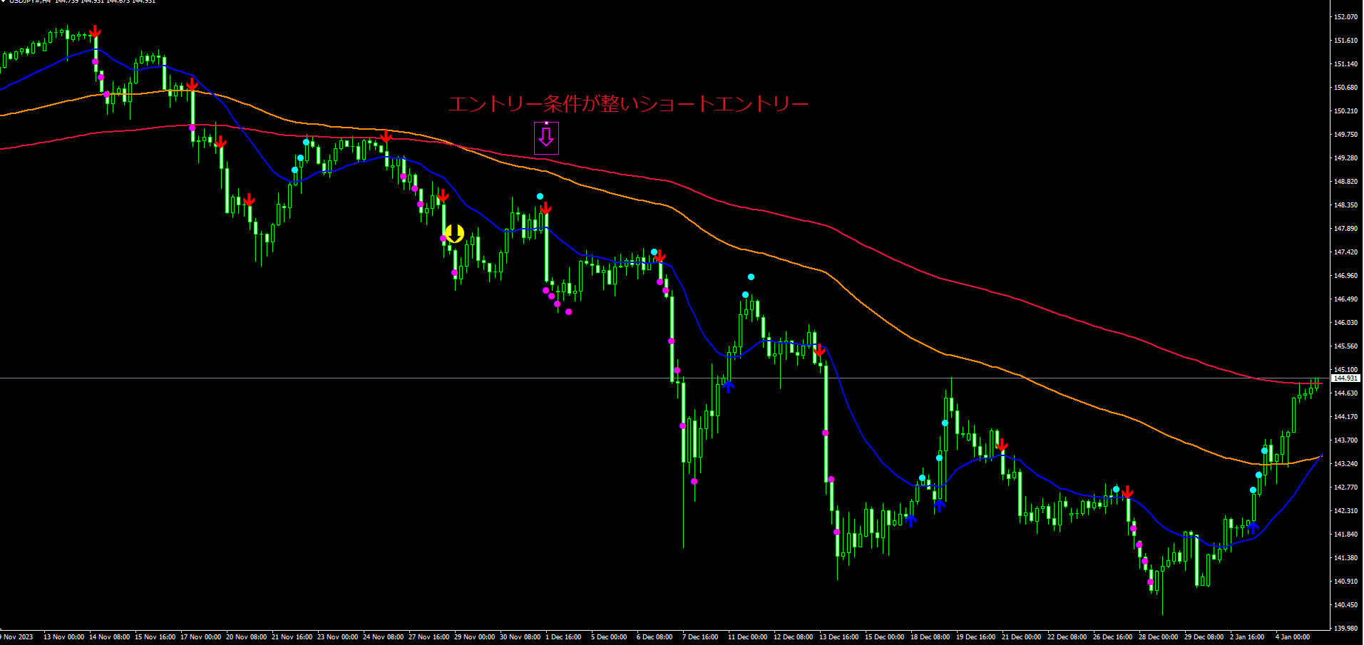Click the 14 Nov 08:00 time label

point(109,637)
